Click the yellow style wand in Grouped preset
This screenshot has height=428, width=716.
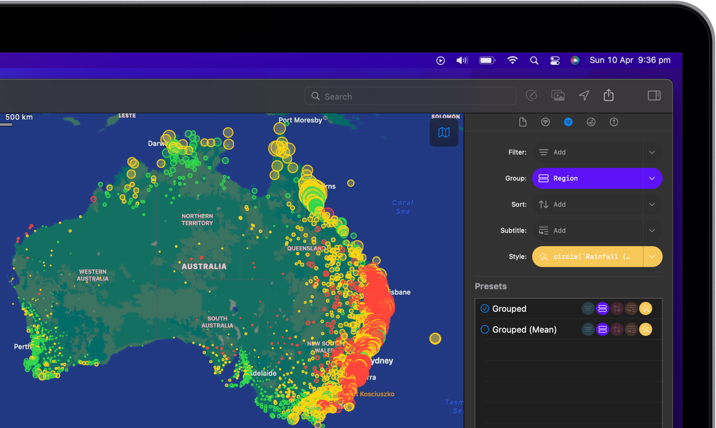click(645, 308)
